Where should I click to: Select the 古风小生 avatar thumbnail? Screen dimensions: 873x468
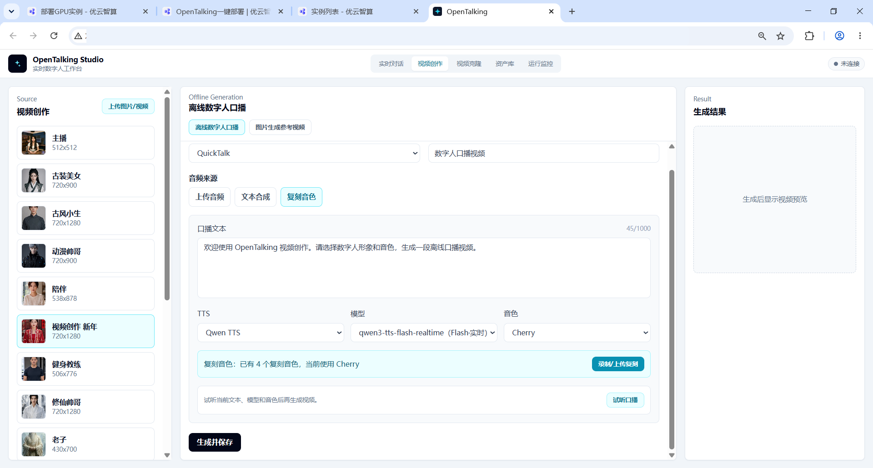34,218
